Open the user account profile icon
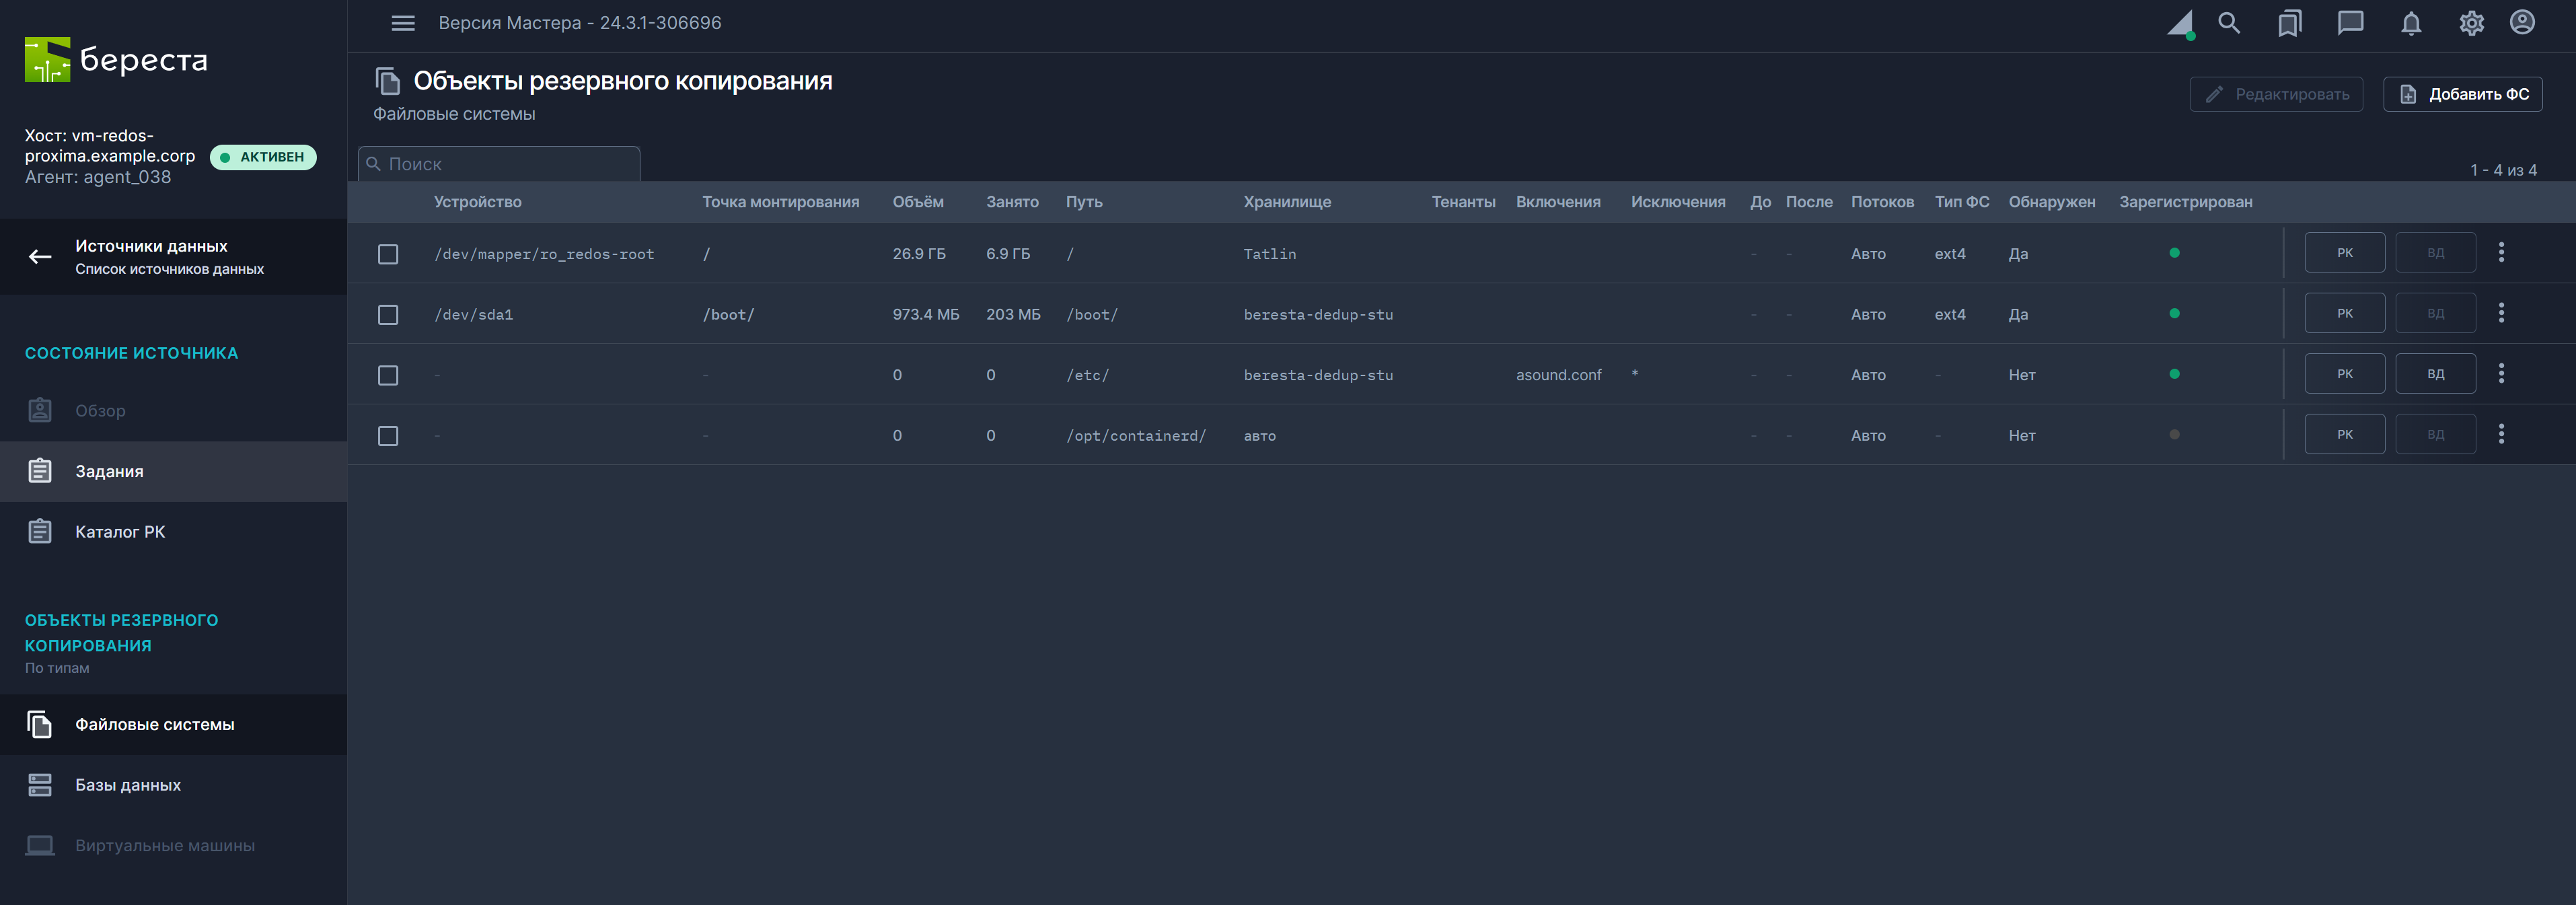The width and height of the screenshot is (2576, 905). tap(2522, 23)
